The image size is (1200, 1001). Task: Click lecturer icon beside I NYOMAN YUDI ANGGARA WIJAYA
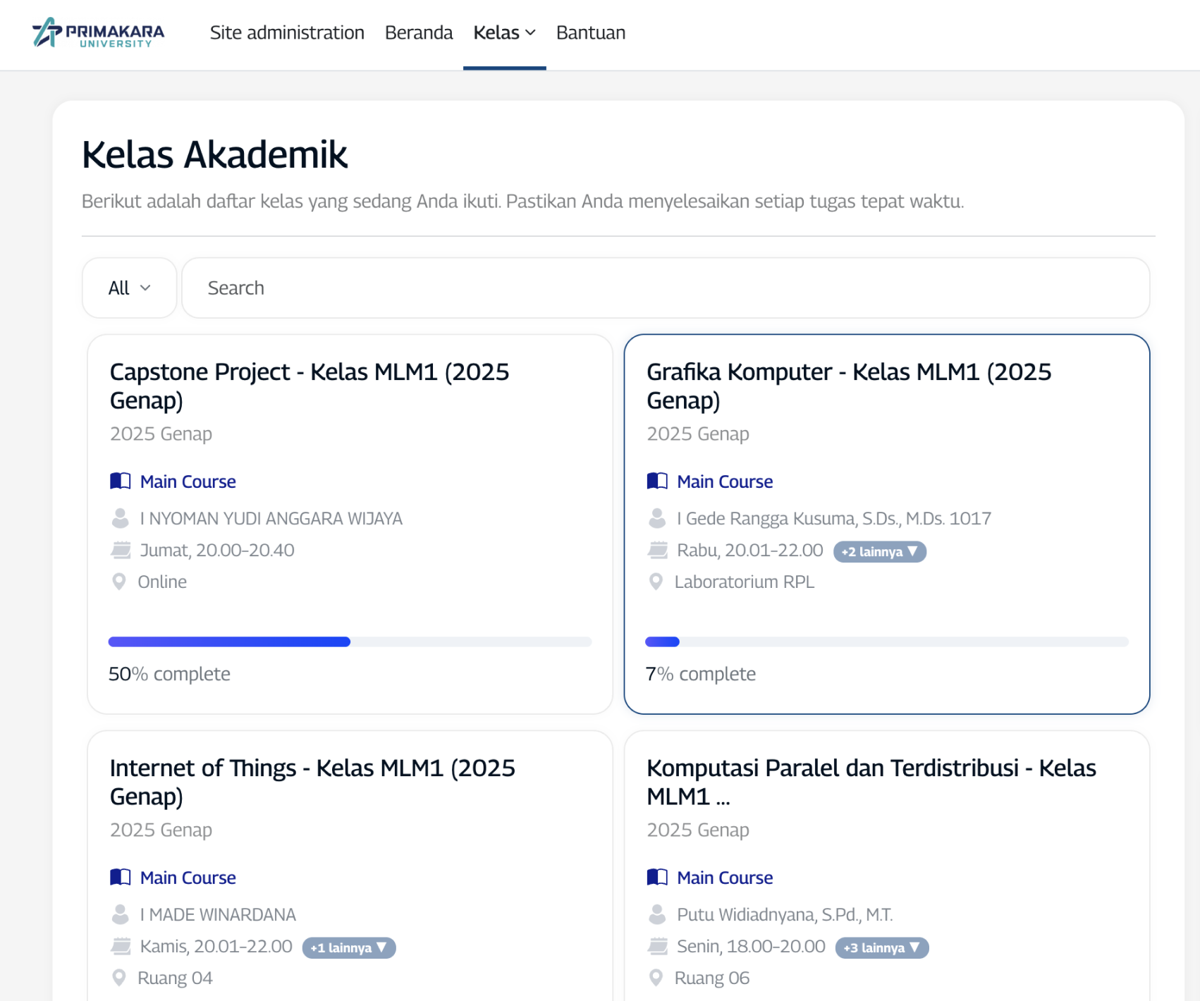pyautogui.click(x=121, y=518)
